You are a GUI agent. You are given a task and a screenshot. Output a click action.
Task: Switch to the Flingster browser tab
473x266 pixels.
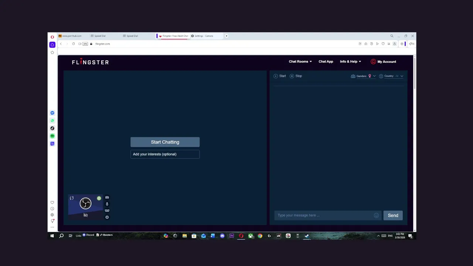173,36
